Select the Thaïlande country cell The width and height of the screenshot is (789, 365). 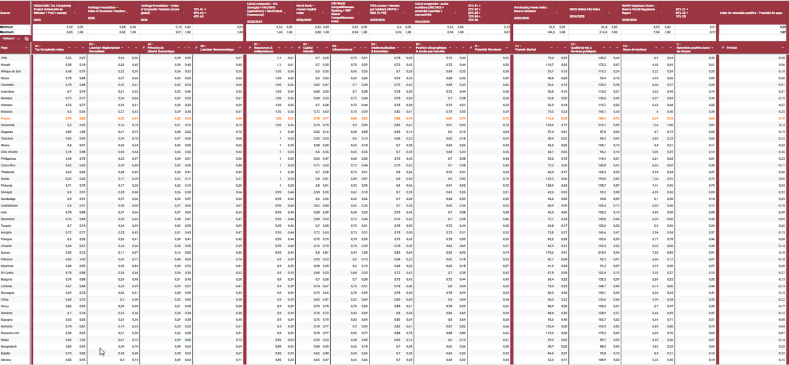point(15,170)
